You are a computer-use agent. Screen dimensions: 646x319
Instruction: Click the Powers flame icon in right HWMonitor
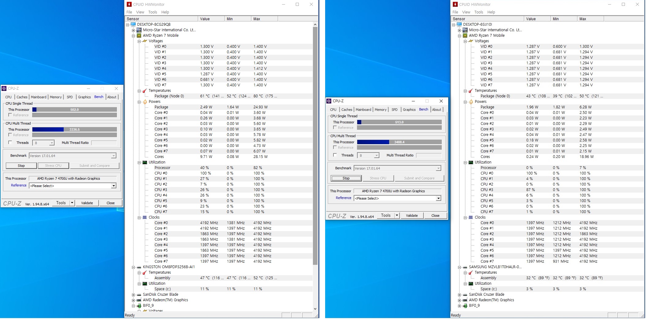click(471, 102)
